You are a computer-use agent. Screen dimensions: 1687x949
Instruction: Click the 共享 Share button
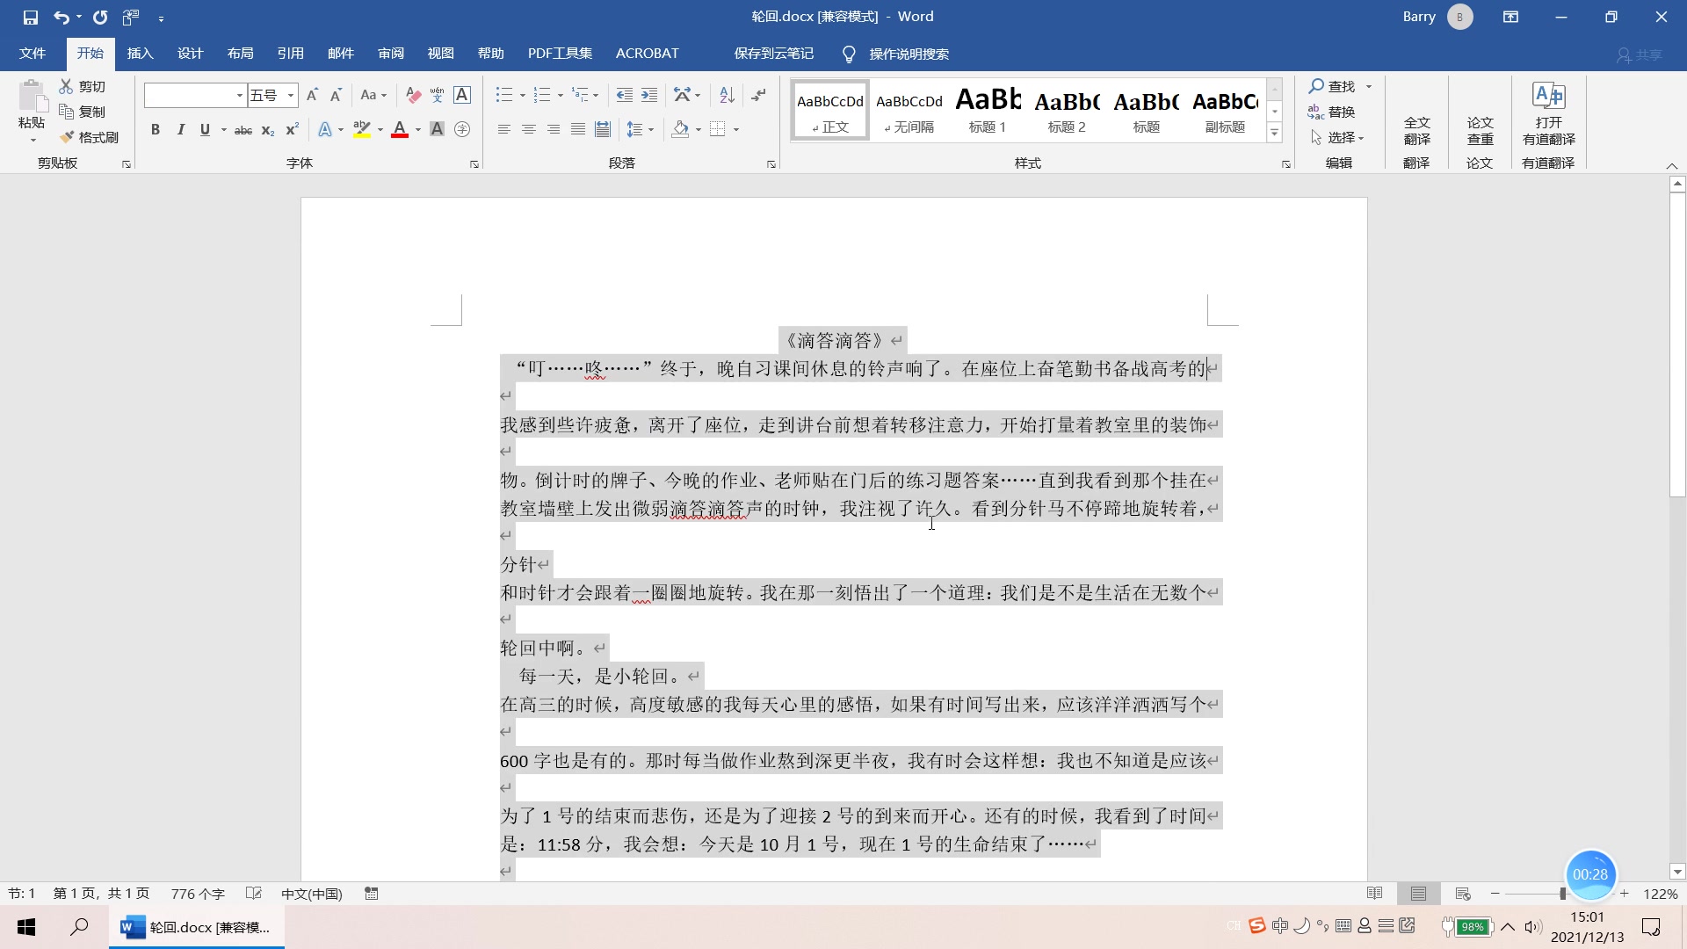point(1640,54)
